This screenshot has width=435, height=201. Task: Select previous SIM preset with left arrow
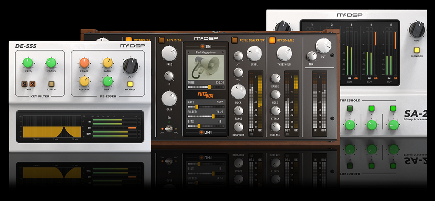coord(189,52)
